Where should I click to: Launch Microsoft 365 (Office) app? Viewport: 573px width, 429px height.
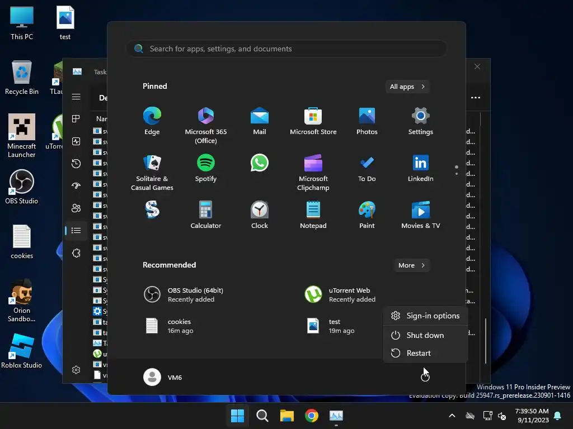[x=206, y=126]
